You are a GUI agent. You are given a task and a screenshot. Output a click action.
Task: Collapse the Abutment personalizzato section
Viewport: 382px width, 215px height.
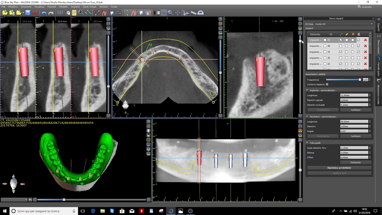tap(307, 116)
